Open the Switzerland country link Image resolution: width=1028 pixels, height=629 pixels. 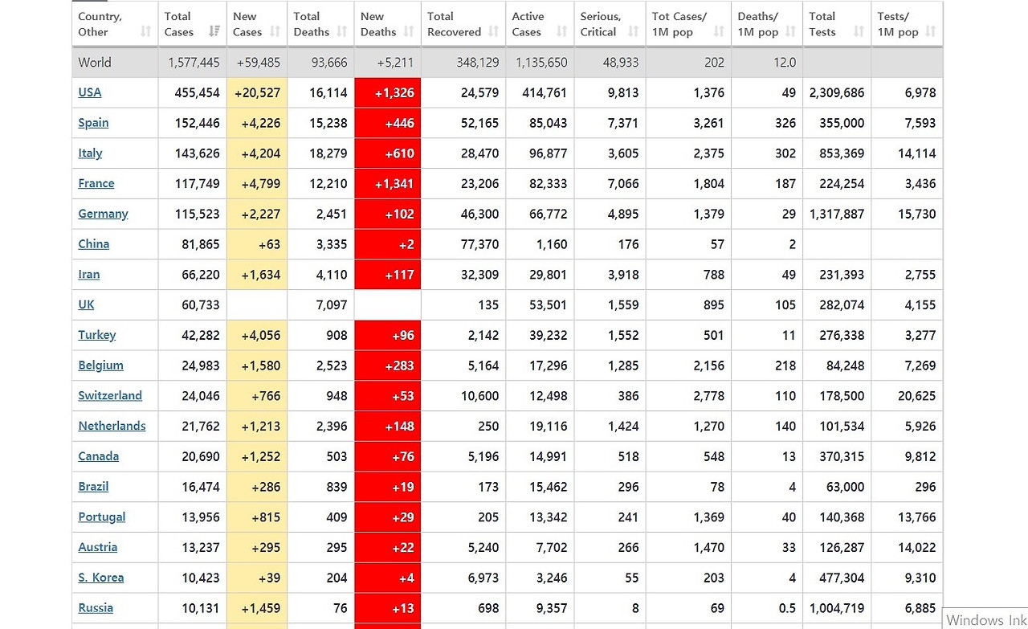(x=110, y=396)
